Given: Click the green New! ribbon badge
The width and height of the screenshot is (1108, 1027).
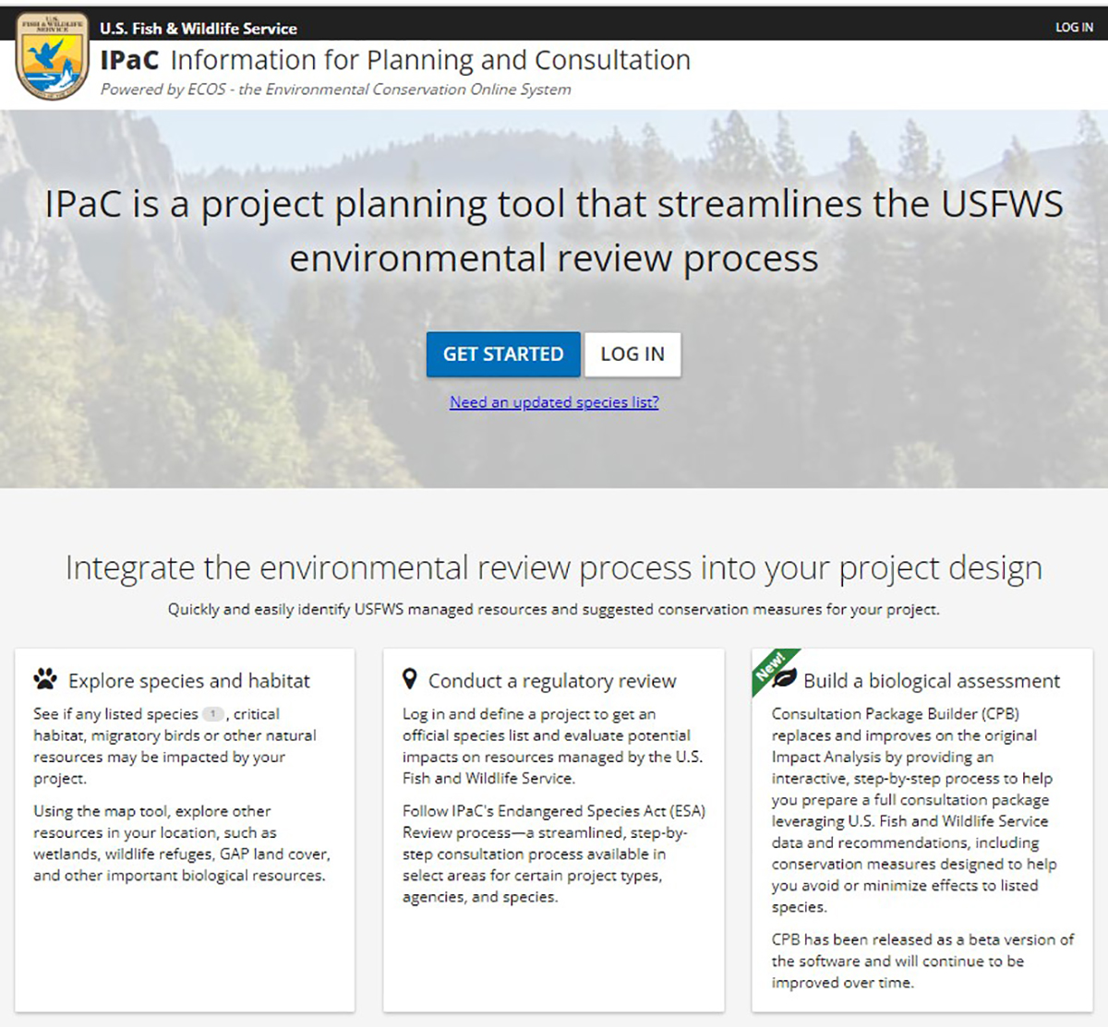Looking at the screenshot, I should 769,667.
